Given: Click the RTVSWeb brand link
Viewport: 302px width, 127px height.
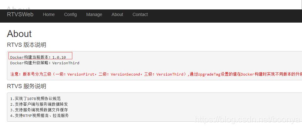Looking at the screenshot, I should click(20, 14).
